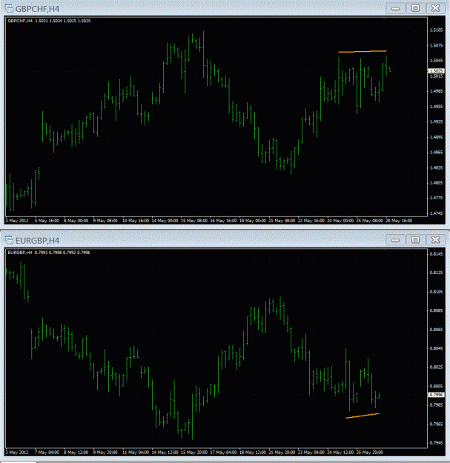The height and width of the screenshot is (463, 450).
Task: Click the 0.7945 price scale label
Action: [x=437, y=443]
